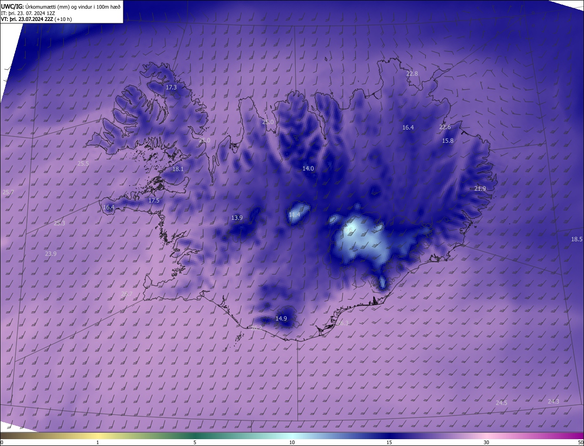Click the 15.8 value label

click(x=448, y=141)
